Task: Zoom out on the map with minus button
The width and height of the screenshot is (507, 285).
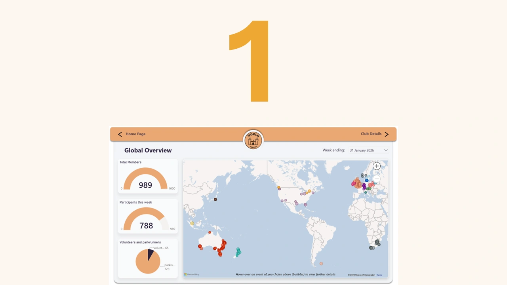Action: [377, 179]
